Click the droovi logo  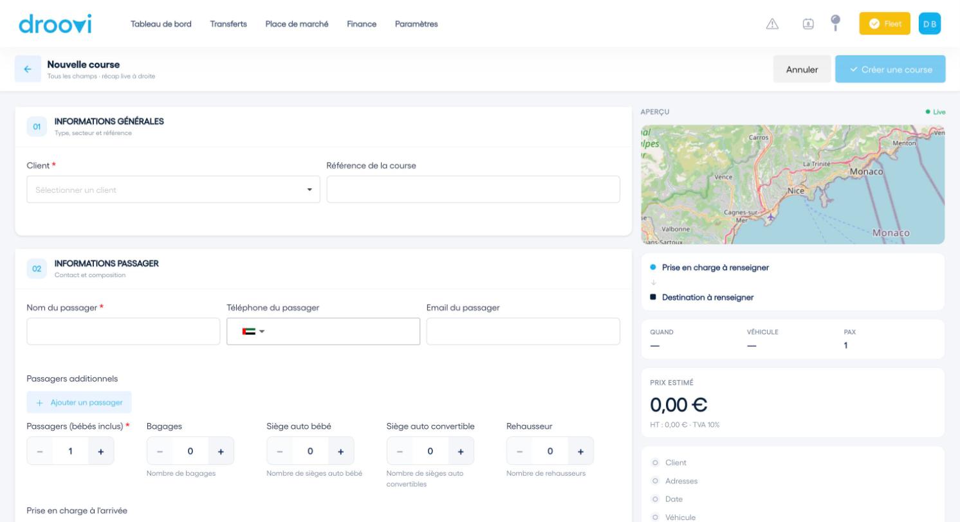click(55, 24)
